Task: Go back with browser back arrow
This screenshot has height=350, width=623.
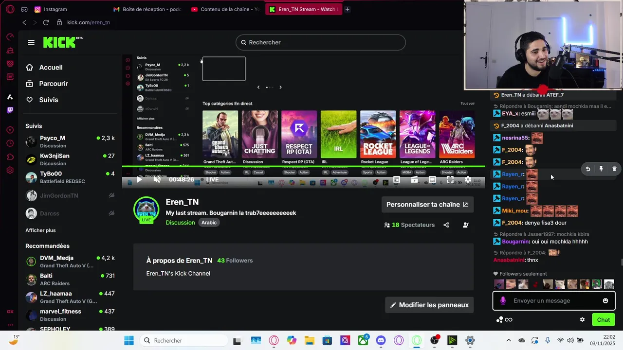Action: [x=24, y=22]
